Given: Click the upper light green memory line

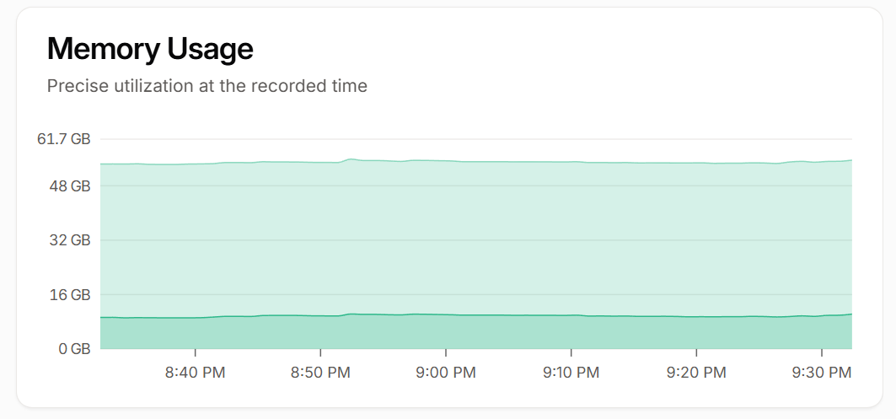Looking at the screenshot, I should pyautogui.click(x=506, y=161).
